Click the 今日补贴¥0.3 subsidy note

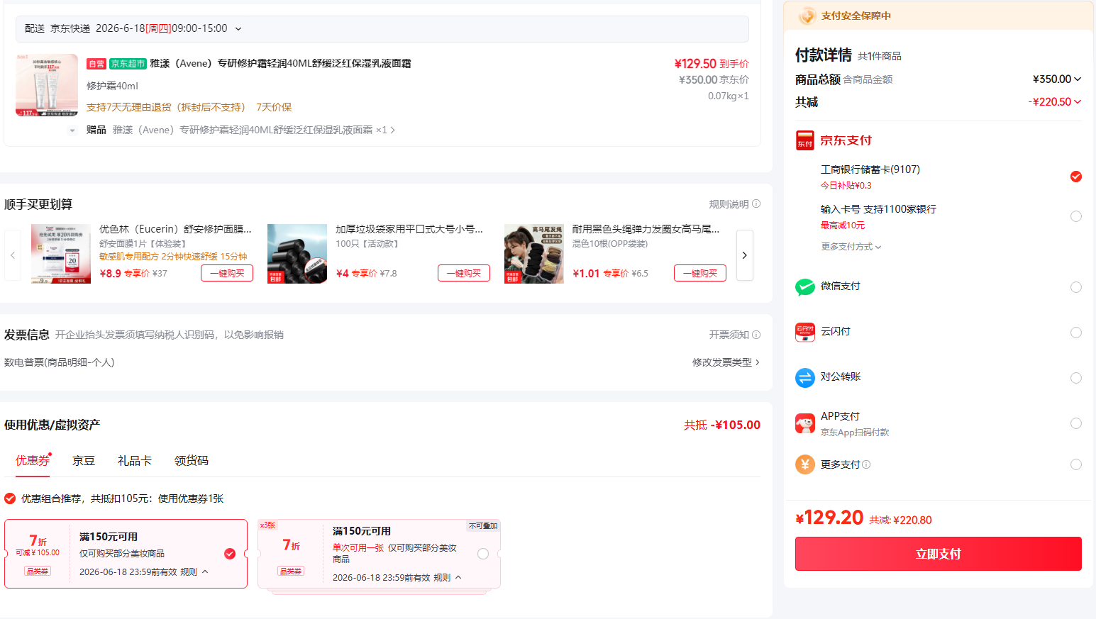pos(846,186)
